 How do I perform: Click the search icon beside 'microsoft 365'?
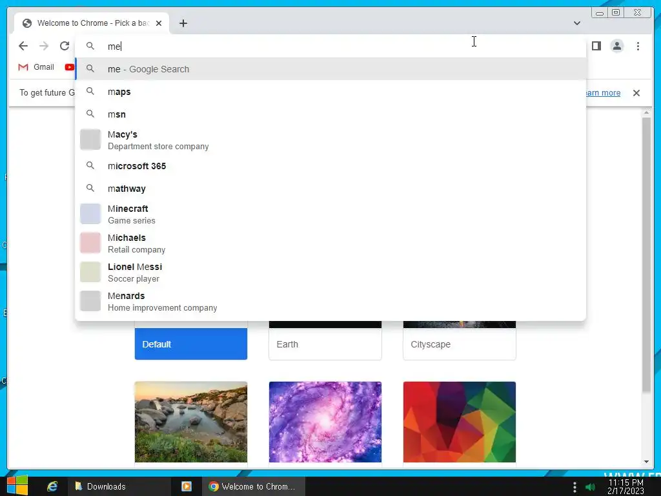point(90,165)
